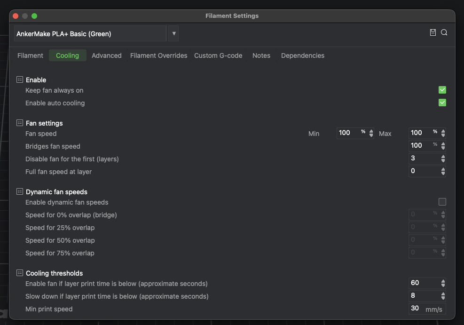Image resolution: width=464 pixels, height=325 pixels.
Task: Adjust Enable fan layer time stepper
Action: (443, 283)
